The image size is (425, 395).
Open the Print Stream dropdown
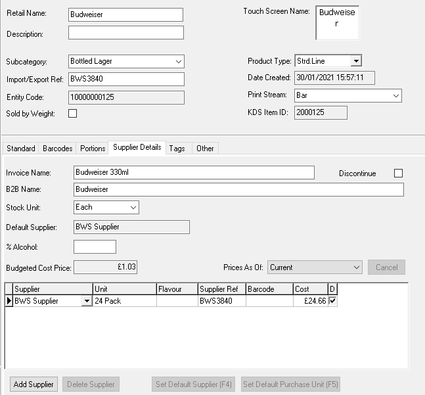coord(395,95)
